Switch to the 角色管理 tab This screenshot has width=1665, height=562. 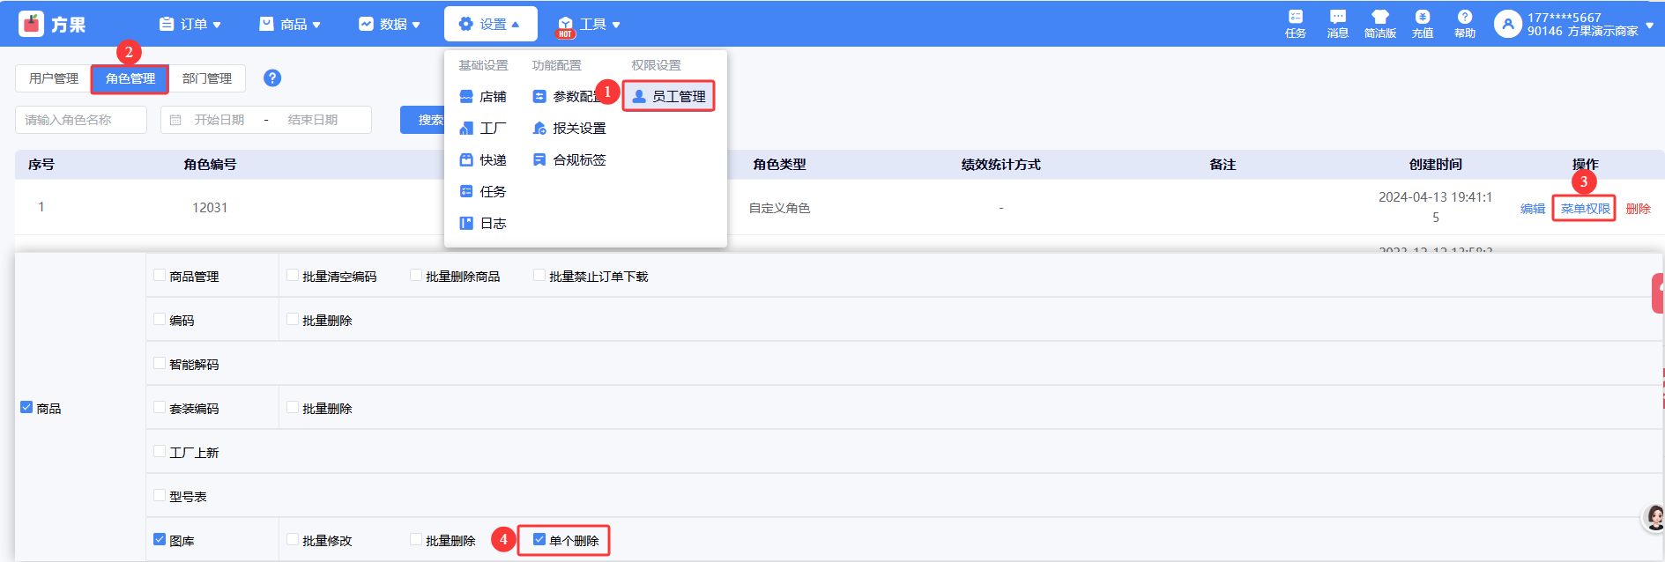coord(130,78)
